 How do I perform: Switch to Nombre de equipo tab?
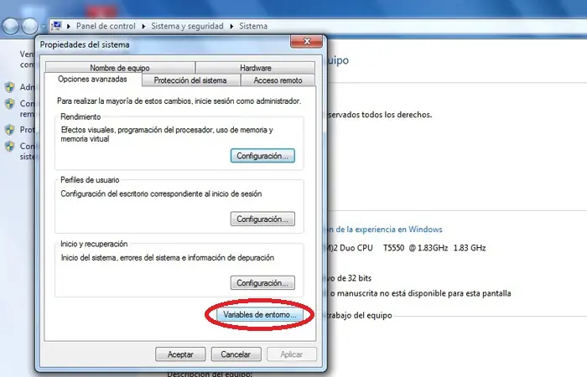coord(120,68)
